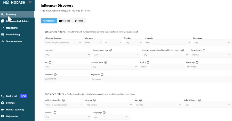Show info tooltip for Growth rate
Screen dimensions: 232x121
[204, 50]
